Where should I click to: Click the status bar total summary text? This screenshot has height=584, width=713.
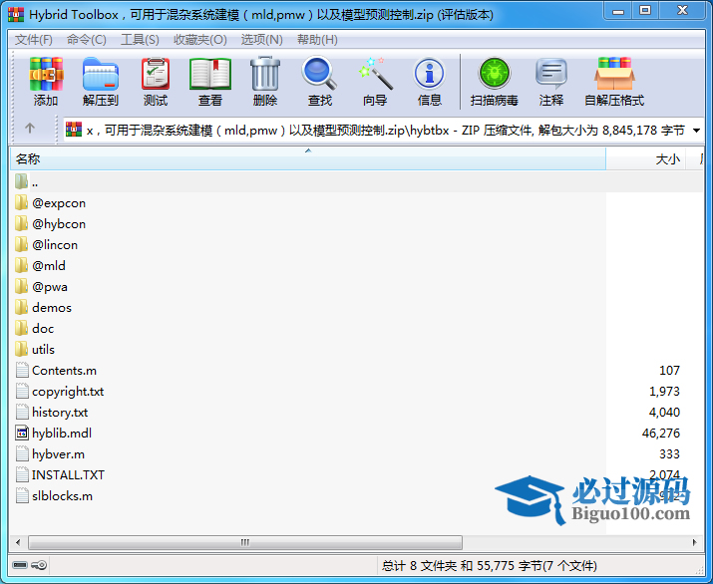coord(490,566)
